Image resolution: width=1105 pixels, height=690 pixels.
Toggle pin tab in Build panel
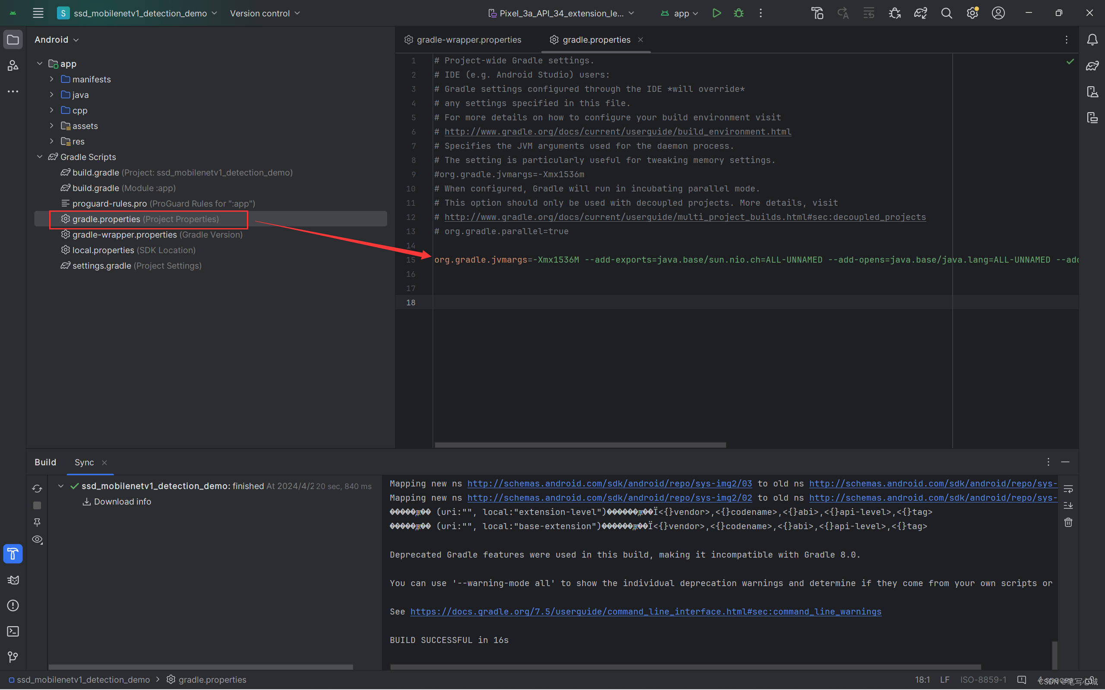(x=37, y=522)
